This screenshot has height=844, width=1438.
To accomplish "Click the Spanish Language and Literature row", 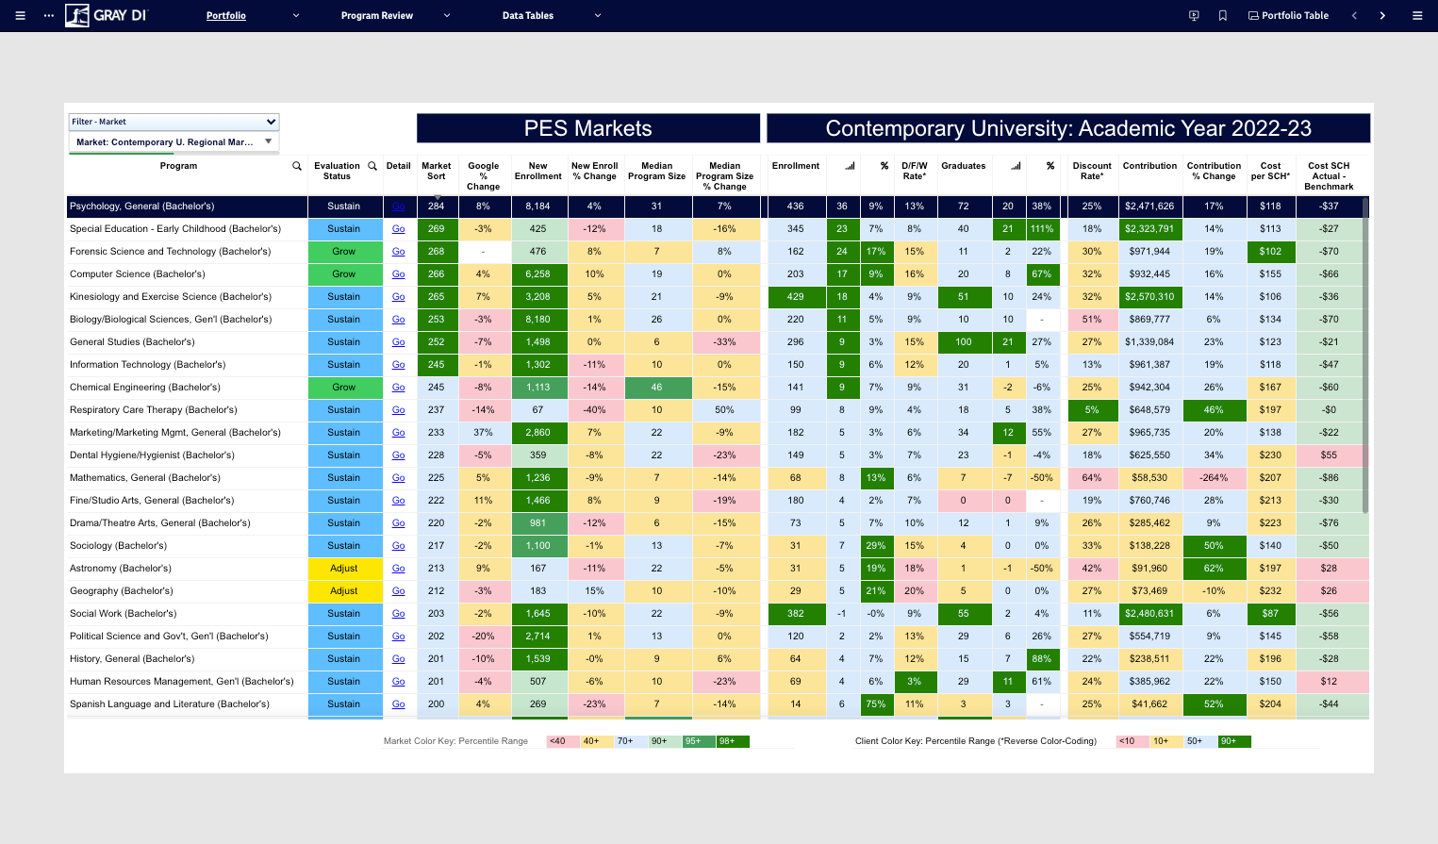I will coord(717,704).
